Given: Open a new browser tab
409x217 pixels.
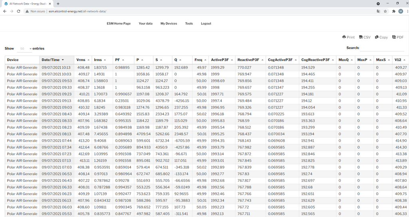Looking at the screenshot, I should click(x=58, y=4).
